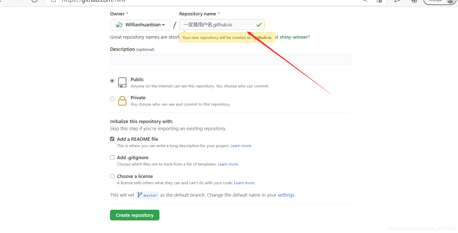The width and height of the screenshot is (458, 233).
Task: Click the Add a README file label
Action: click(x=137, y=139)
